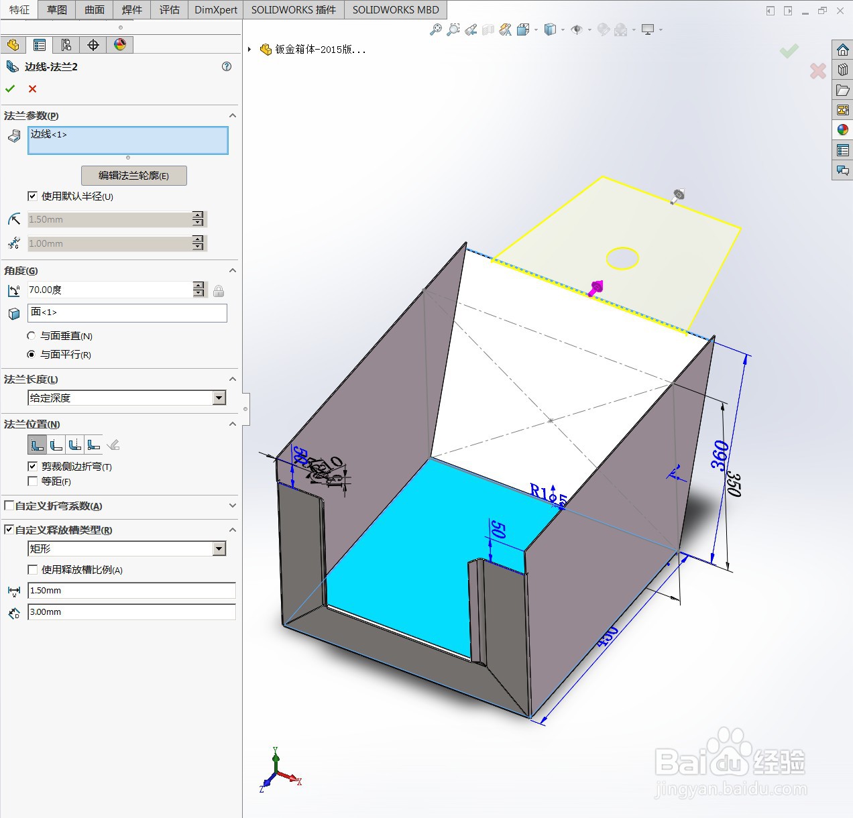Click Section View icon
This screenshot has height=818, width=853.
(x=488, y=30)
